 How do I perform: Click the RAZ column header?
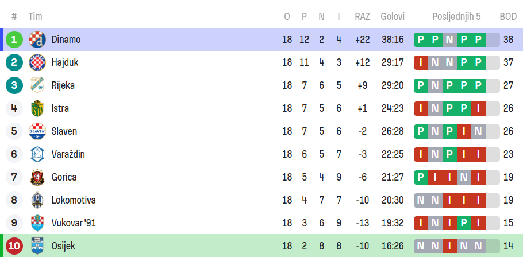(363, 17)
